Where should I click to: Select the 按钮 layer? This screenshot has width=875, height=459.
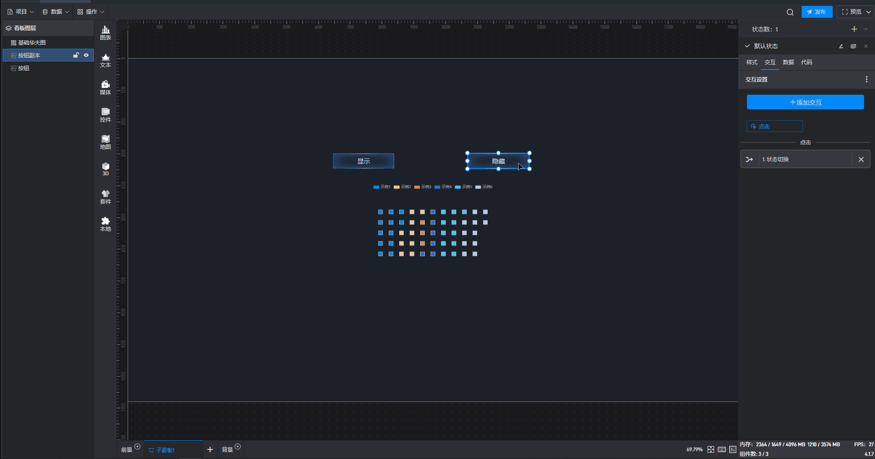(x=48, y=68)
